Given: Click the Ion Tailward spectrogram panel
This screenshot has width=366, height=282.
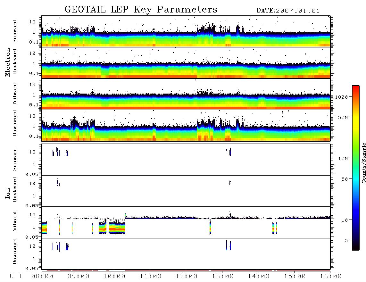Looking at the screenshot, I should 186,222.
